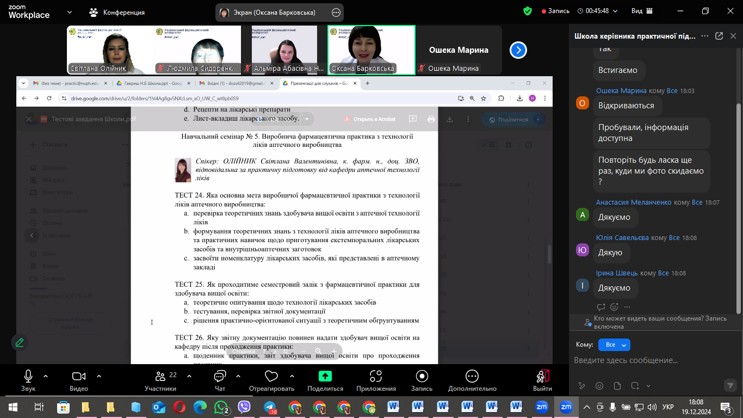Open Viber on taskbar
743x418 pixels.
click(244, 407)
